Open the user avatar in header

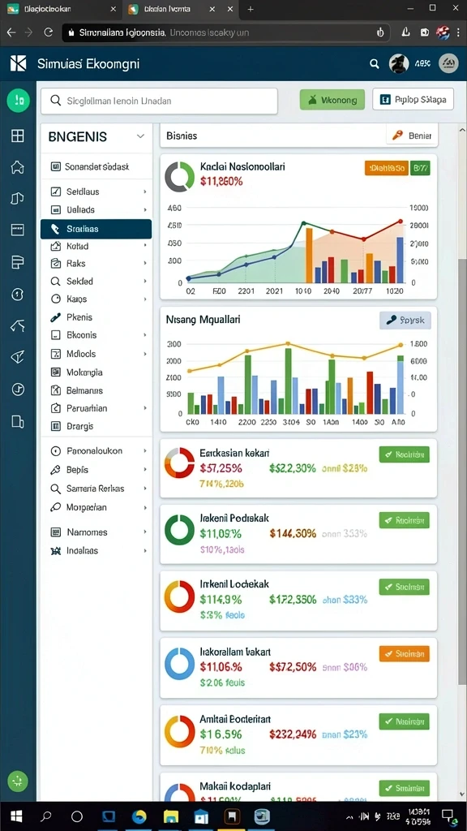pos(399,63)
